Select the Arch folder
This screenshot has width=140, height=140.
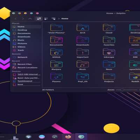tap(83, 29)
